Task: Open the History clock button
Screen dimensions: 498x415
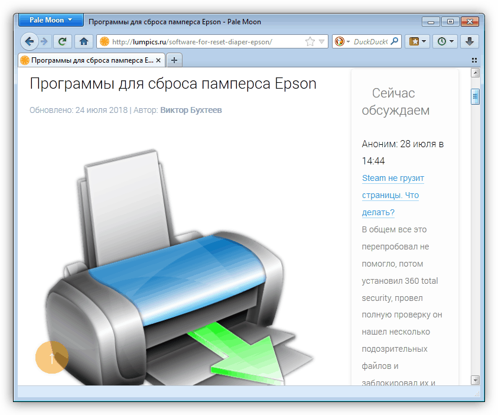Action: pyautogui.click(x=445, y=41)
